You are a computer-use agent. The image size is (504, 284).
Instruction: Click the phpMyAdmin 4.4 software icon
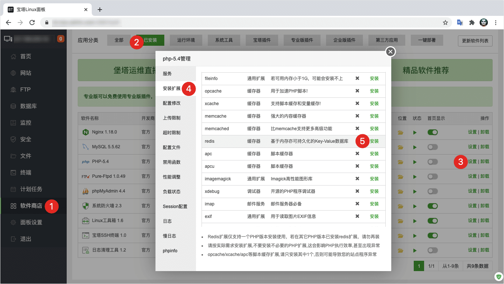point(85,191)
